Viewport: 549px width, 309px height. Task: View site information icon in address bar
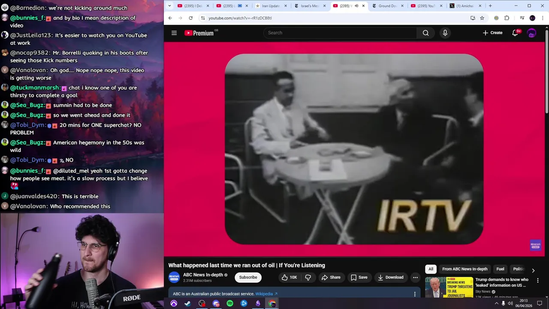pyautogui.click(x=202, y=18)
